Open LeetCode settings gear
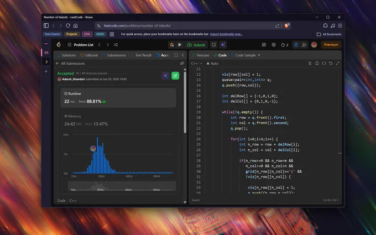 point(274,45)
